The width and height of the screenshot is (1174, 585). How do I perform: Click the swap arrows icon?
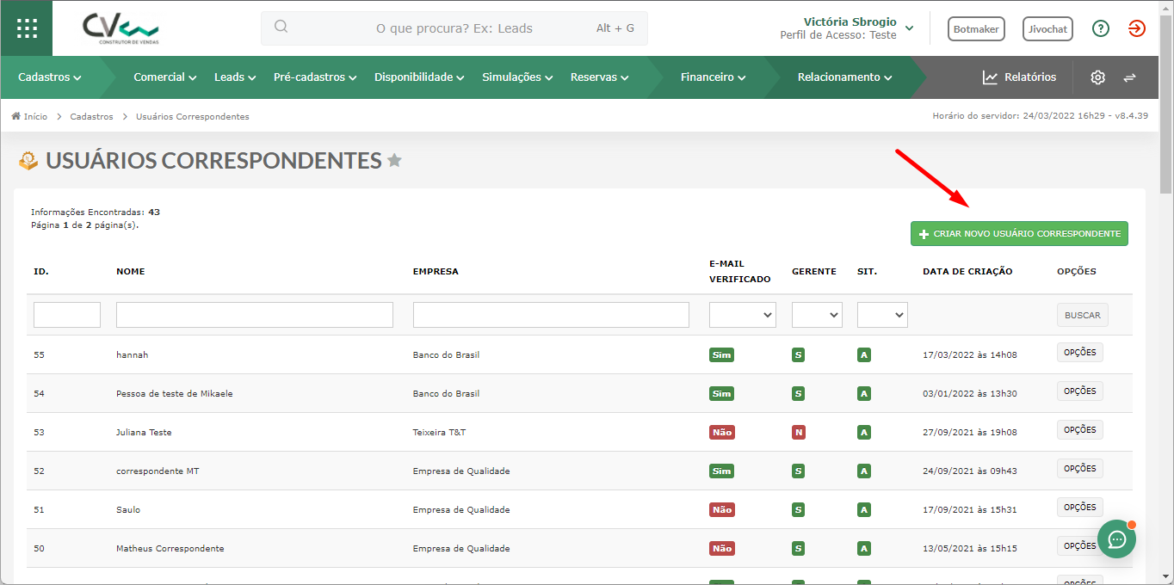pos(1129,77)
